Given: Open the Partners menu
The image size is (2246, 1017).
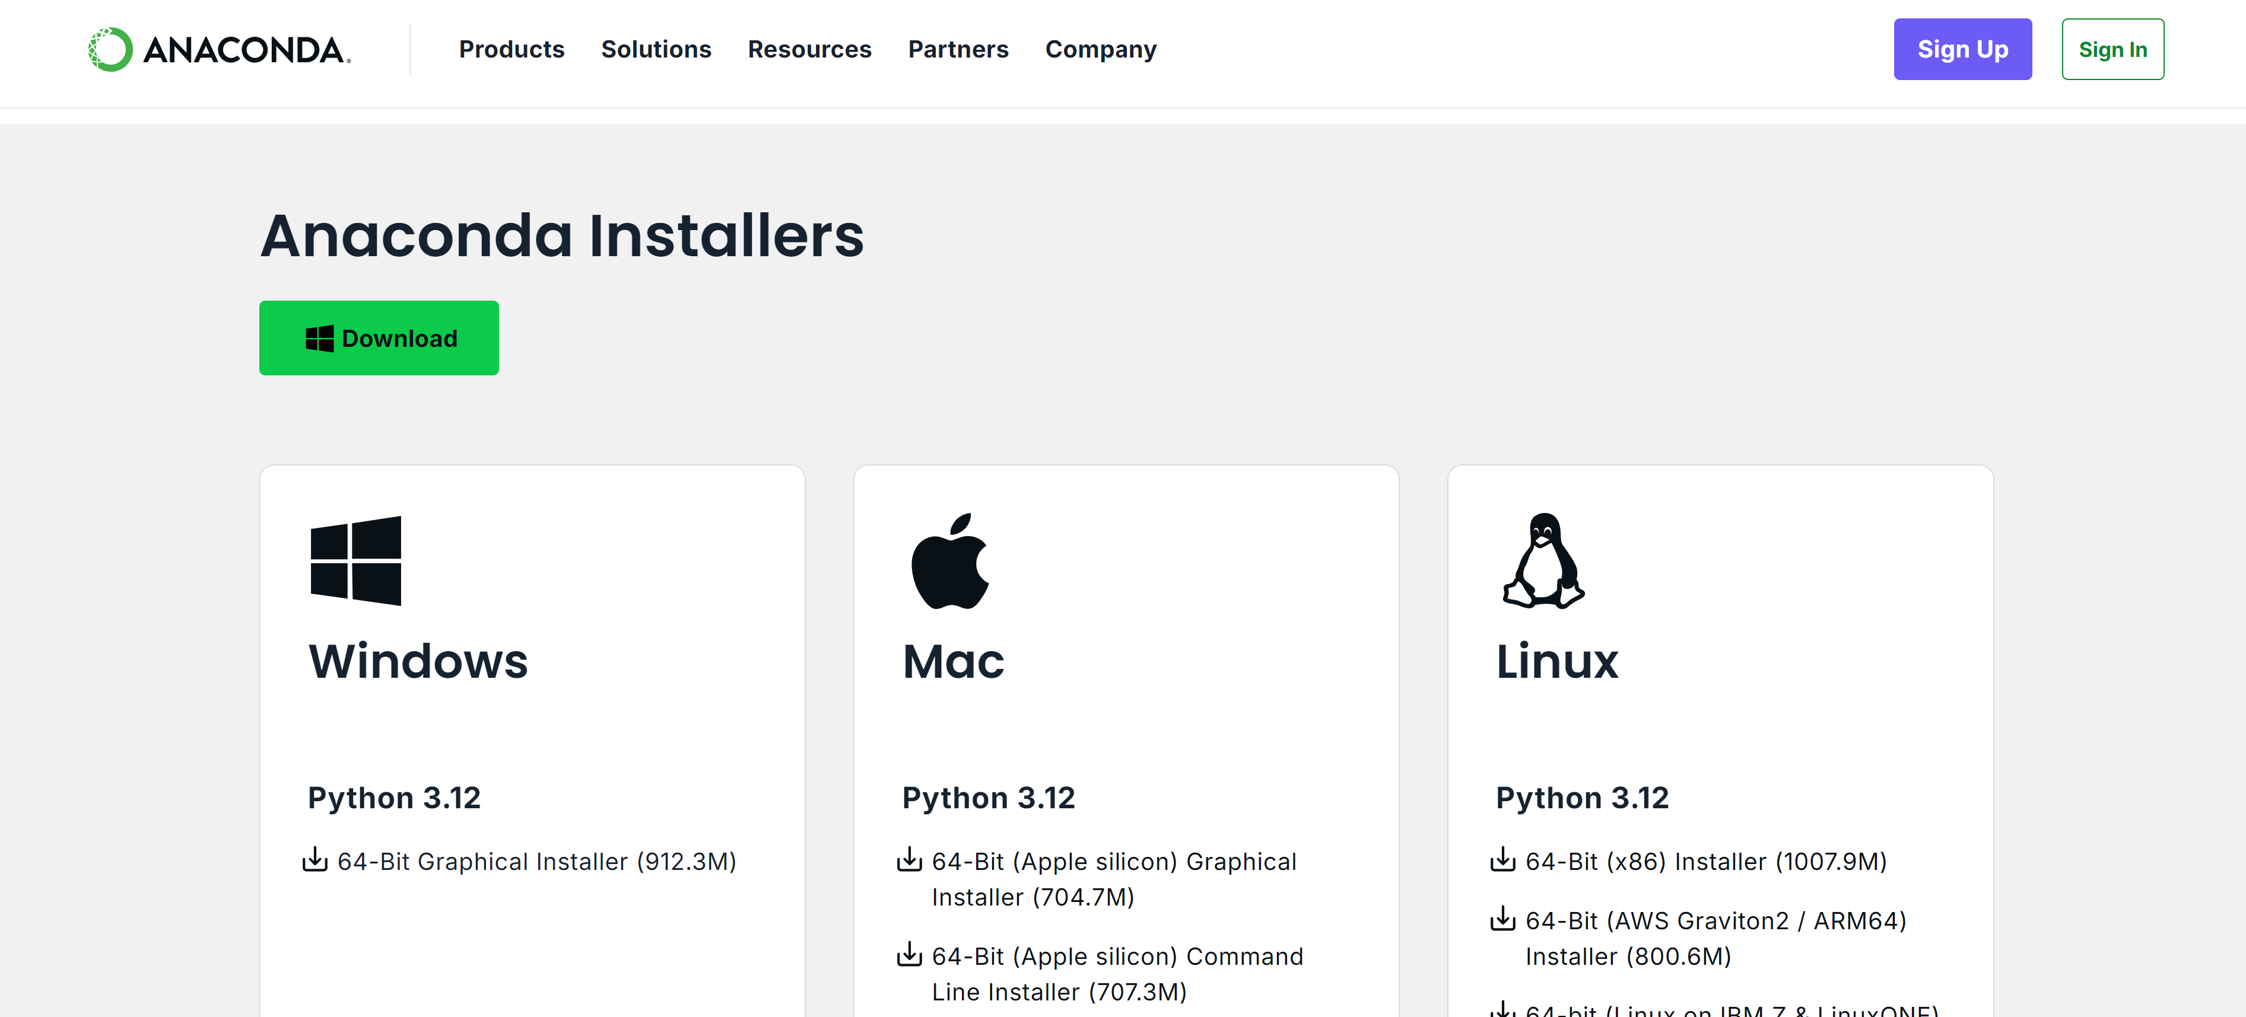Looking at the screenshot, I should 957,50.
